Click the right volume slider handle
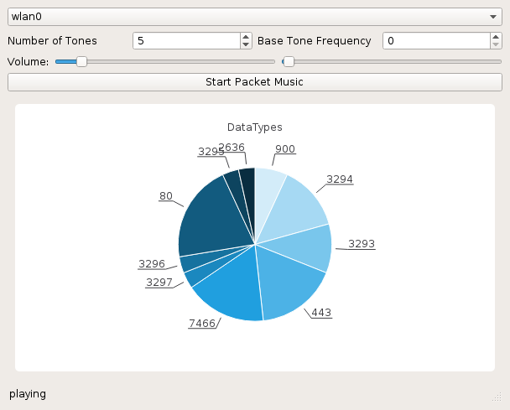The width and height of the screenshot is (510, 410). click(x=289, y=61)
